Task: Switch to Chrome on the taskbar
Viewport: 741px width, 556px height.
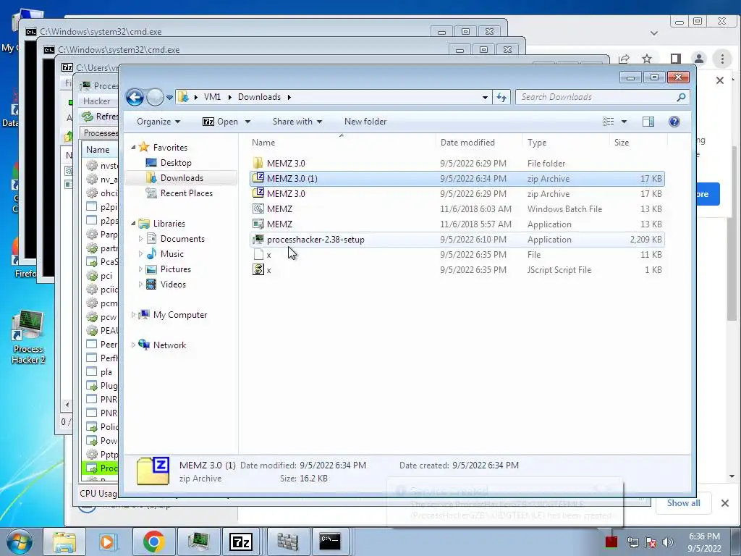Action: (x=153, y=542)
